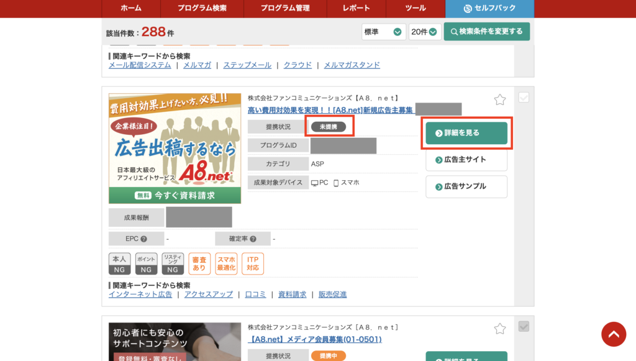Follow アクセスアップ keyword link
The width and height of the screenshot is (636, 361).
209,295
